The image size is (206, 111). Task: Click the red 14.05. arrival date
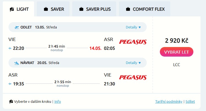[x=95, y=48]
